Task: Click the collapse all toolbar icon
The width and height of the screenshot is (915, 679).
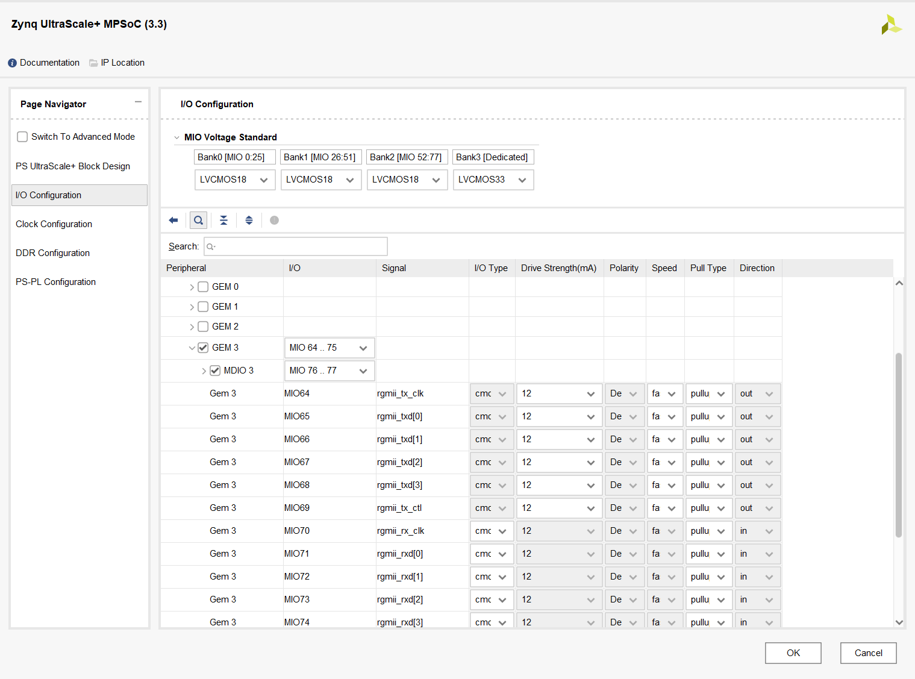Action: pyautogui.click(x=223, y=221)
